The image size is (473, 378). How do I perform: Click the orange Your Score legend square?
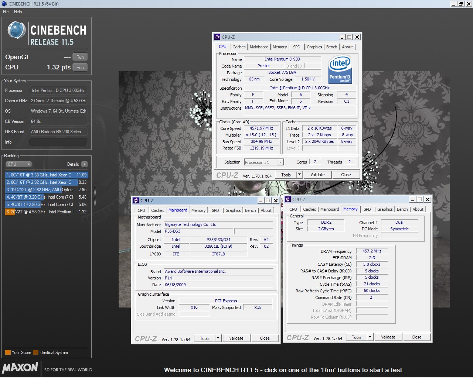coord(8,352)
